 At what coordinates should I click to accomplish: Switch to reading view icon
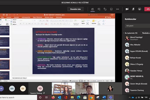[88, 81]
